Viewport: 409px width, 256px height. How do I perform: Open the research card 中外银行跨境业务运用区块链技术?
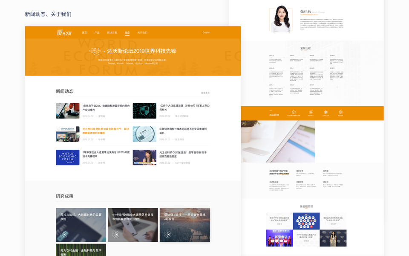(133, 225)
